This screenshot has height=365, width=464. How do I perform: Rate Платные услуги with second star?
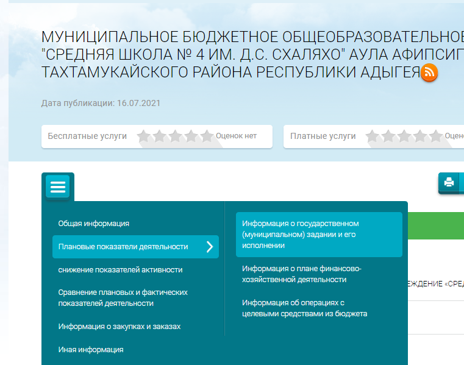coord(388,136)
